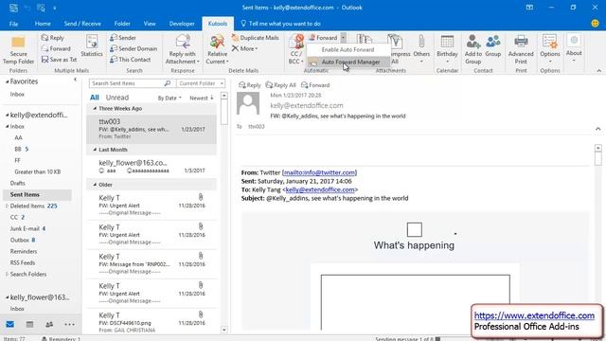The image size is (606, 341).
Task: Switch to the Folder tab
Action: click(x=122, y=24)
